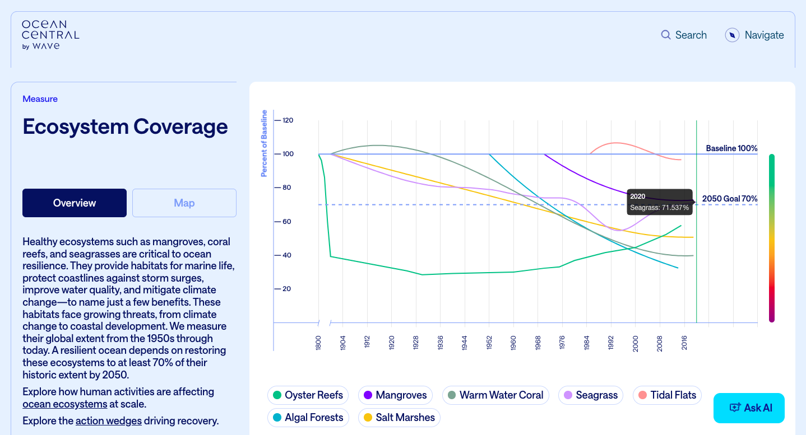Follow the action wedges link
The width and height of the screenshot is (806, 435).
(109, 420)
